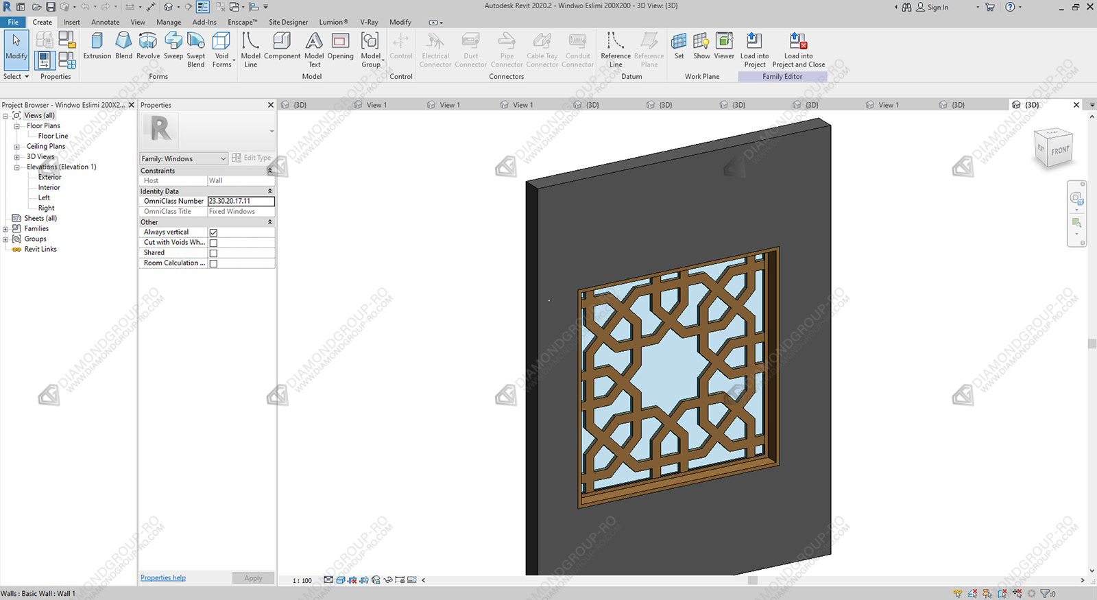Expand the Groups node
This screenshot has width=1097, height=600.
5,239
